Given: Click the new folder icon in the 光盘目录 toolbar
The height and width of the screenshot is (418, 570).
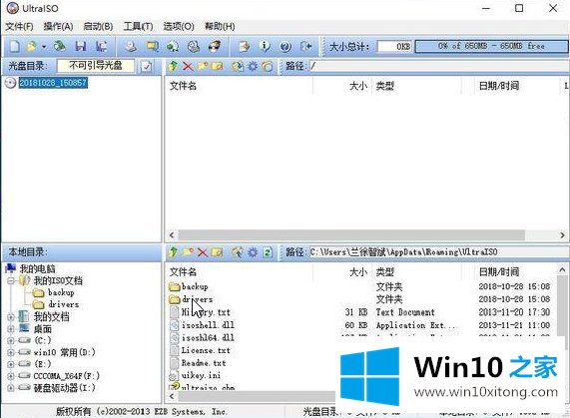Looking at the screenshot, I should [203, 66].
